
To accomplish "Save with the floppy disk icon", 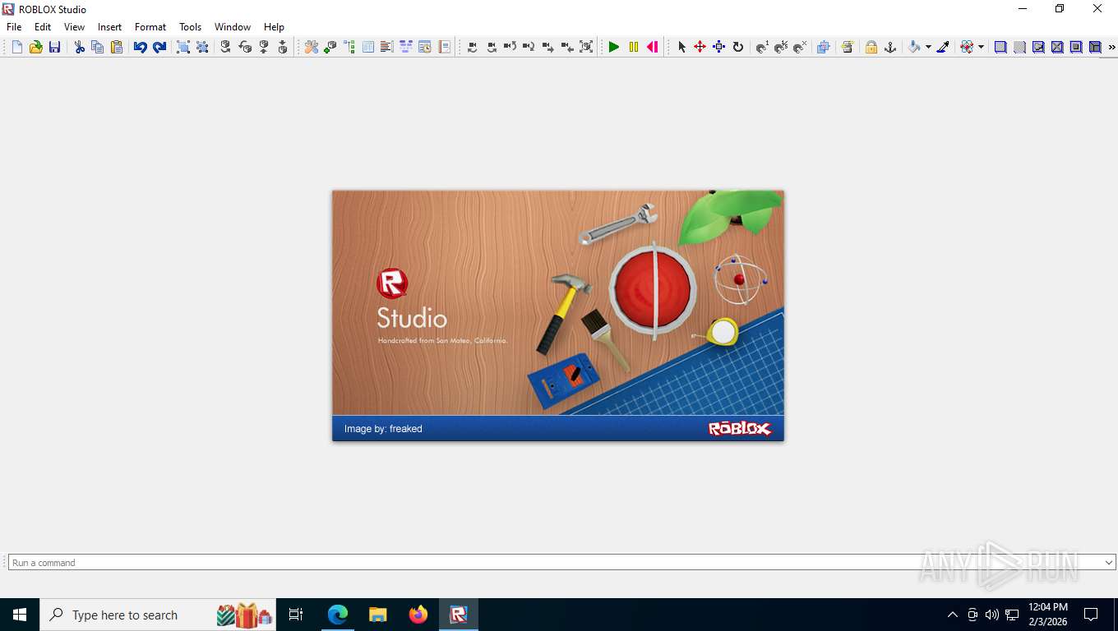I will click(x=54, y=47).
